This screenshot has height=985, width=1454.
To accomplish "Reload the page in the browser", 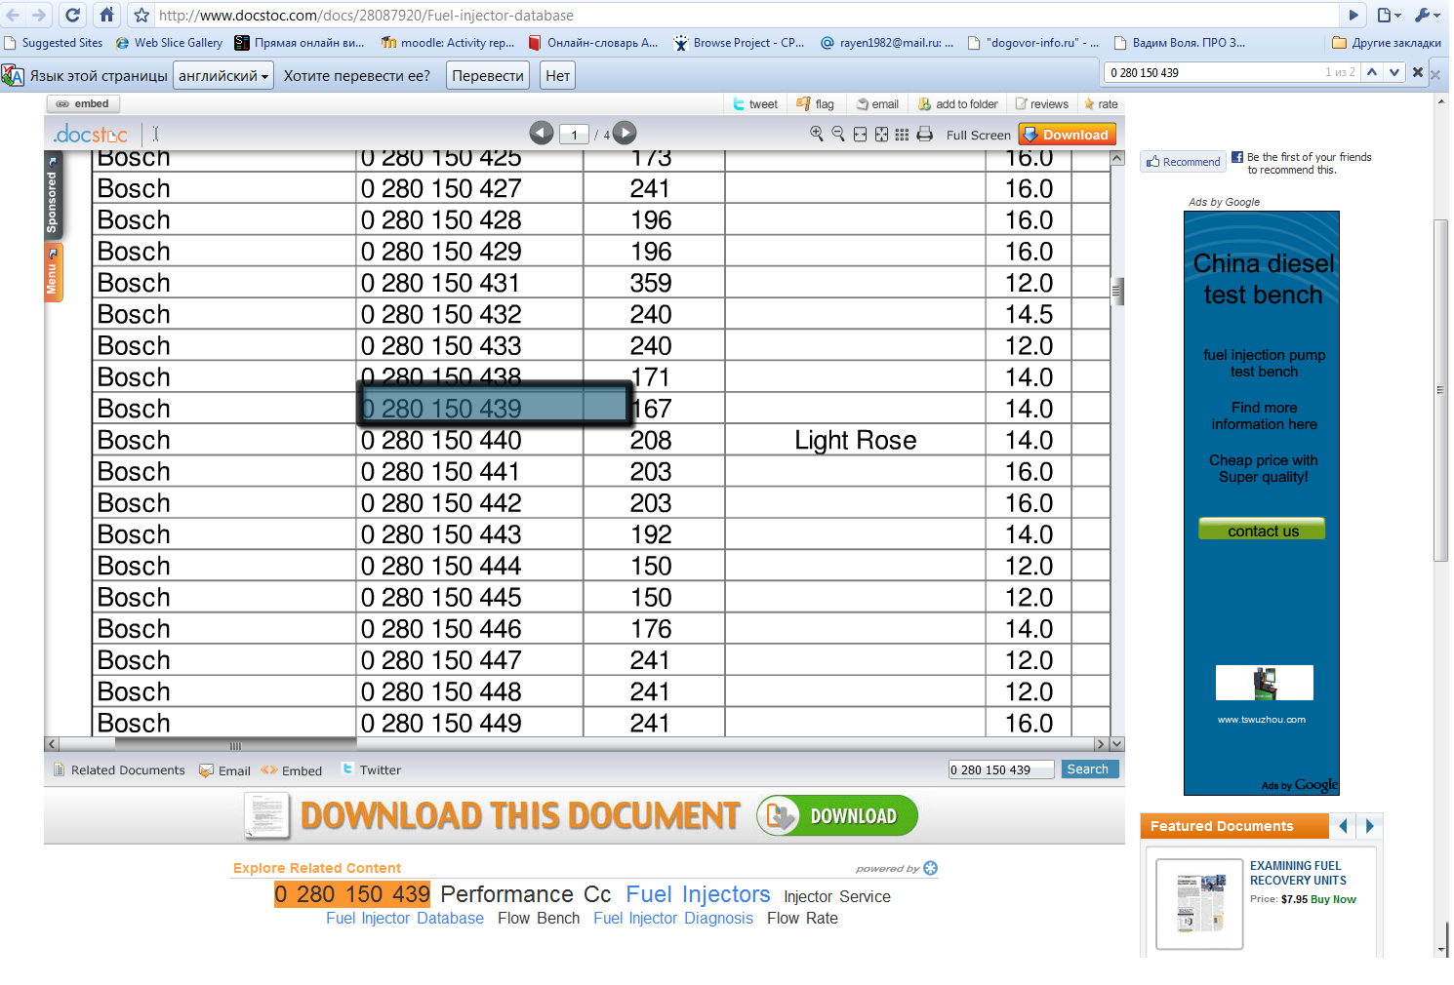I will [72, 15].
